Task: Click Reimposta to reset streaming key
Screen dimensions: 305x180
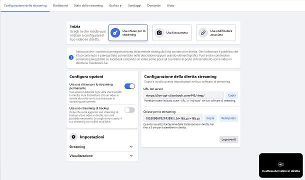Action: (x=228, y=118)
